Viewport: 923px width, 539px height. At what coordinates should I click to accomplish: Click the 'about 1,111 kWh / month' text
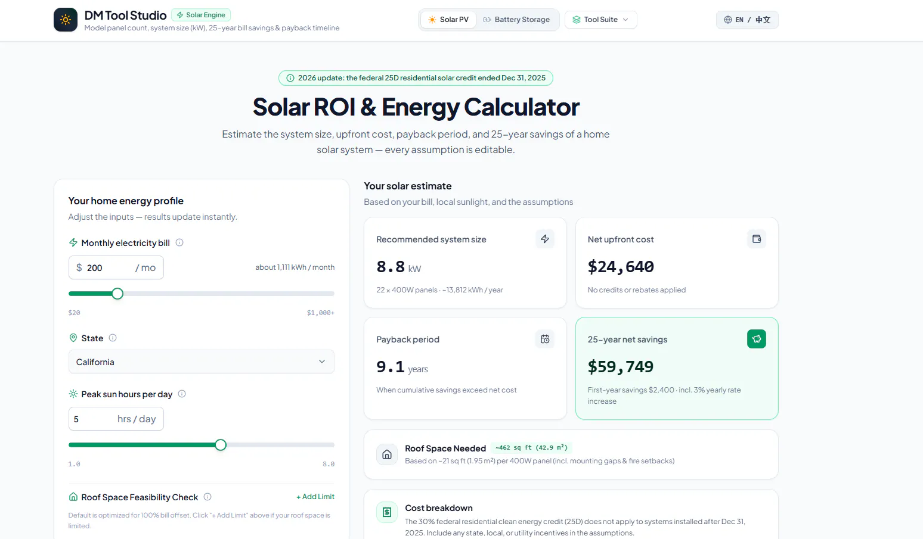tap(295, 267)
